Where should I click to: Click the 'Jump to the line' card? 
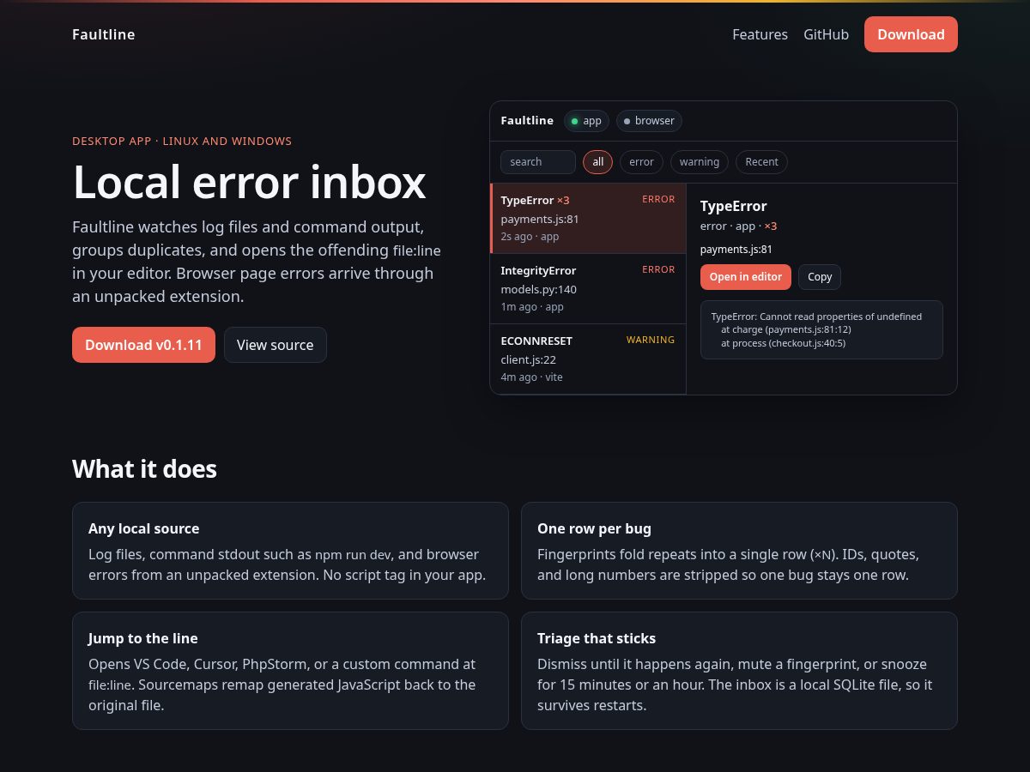pyautogui.click(x=290, y=671)
